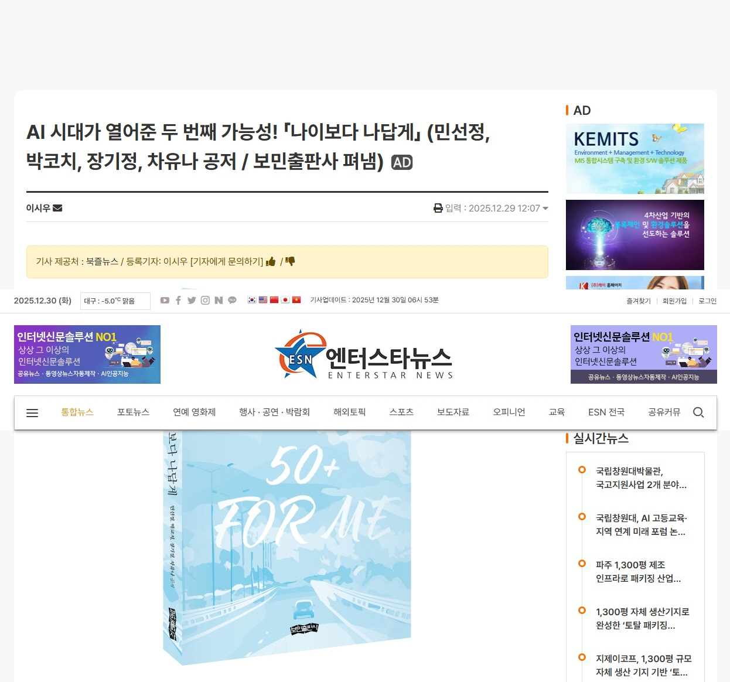
Task: Open the Twitter bird icon
Action: (x=192, y=300)
